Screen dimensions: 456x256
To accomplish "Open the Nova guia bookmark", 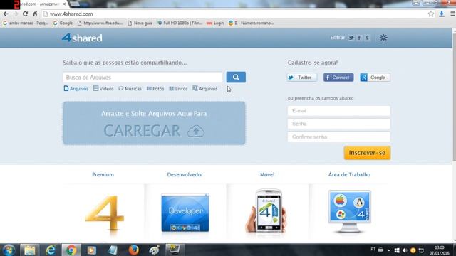I will tap(140, 23).
